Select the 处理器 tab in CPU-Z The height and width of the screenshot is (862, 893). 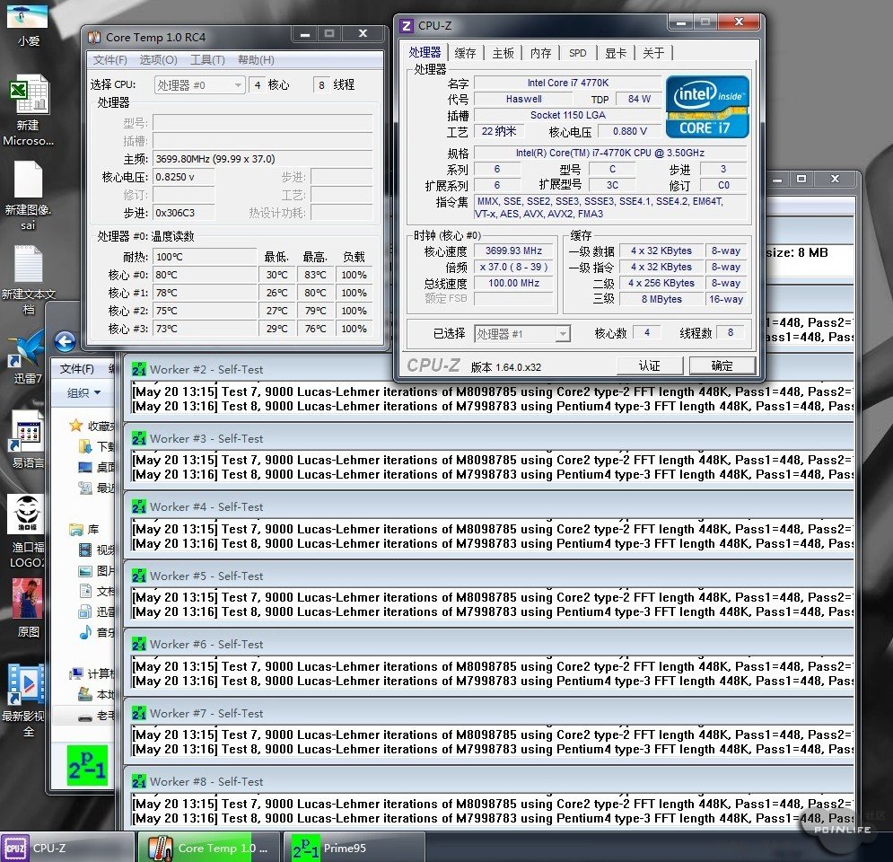[x=425, y=52]
